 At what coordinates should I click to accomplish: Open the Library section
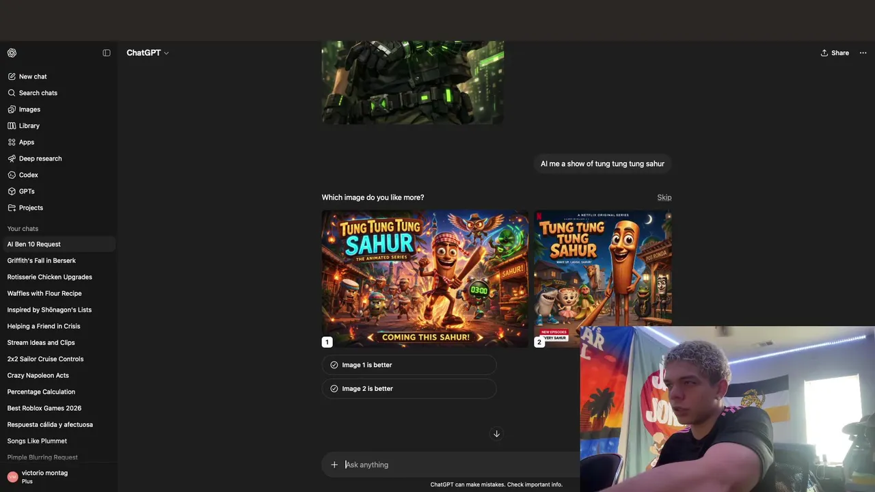pyautogui.click(x=59, y=126)
